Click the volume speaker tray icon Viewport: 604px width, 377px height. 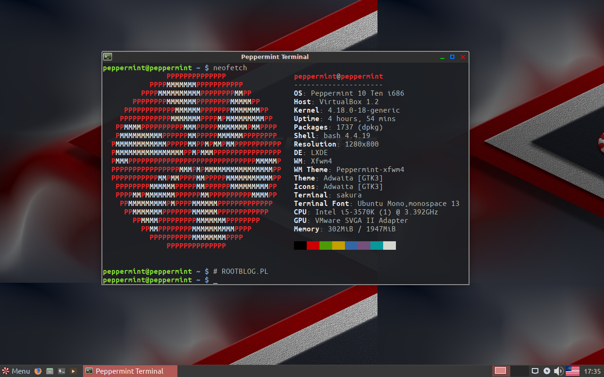pos(559,371)
